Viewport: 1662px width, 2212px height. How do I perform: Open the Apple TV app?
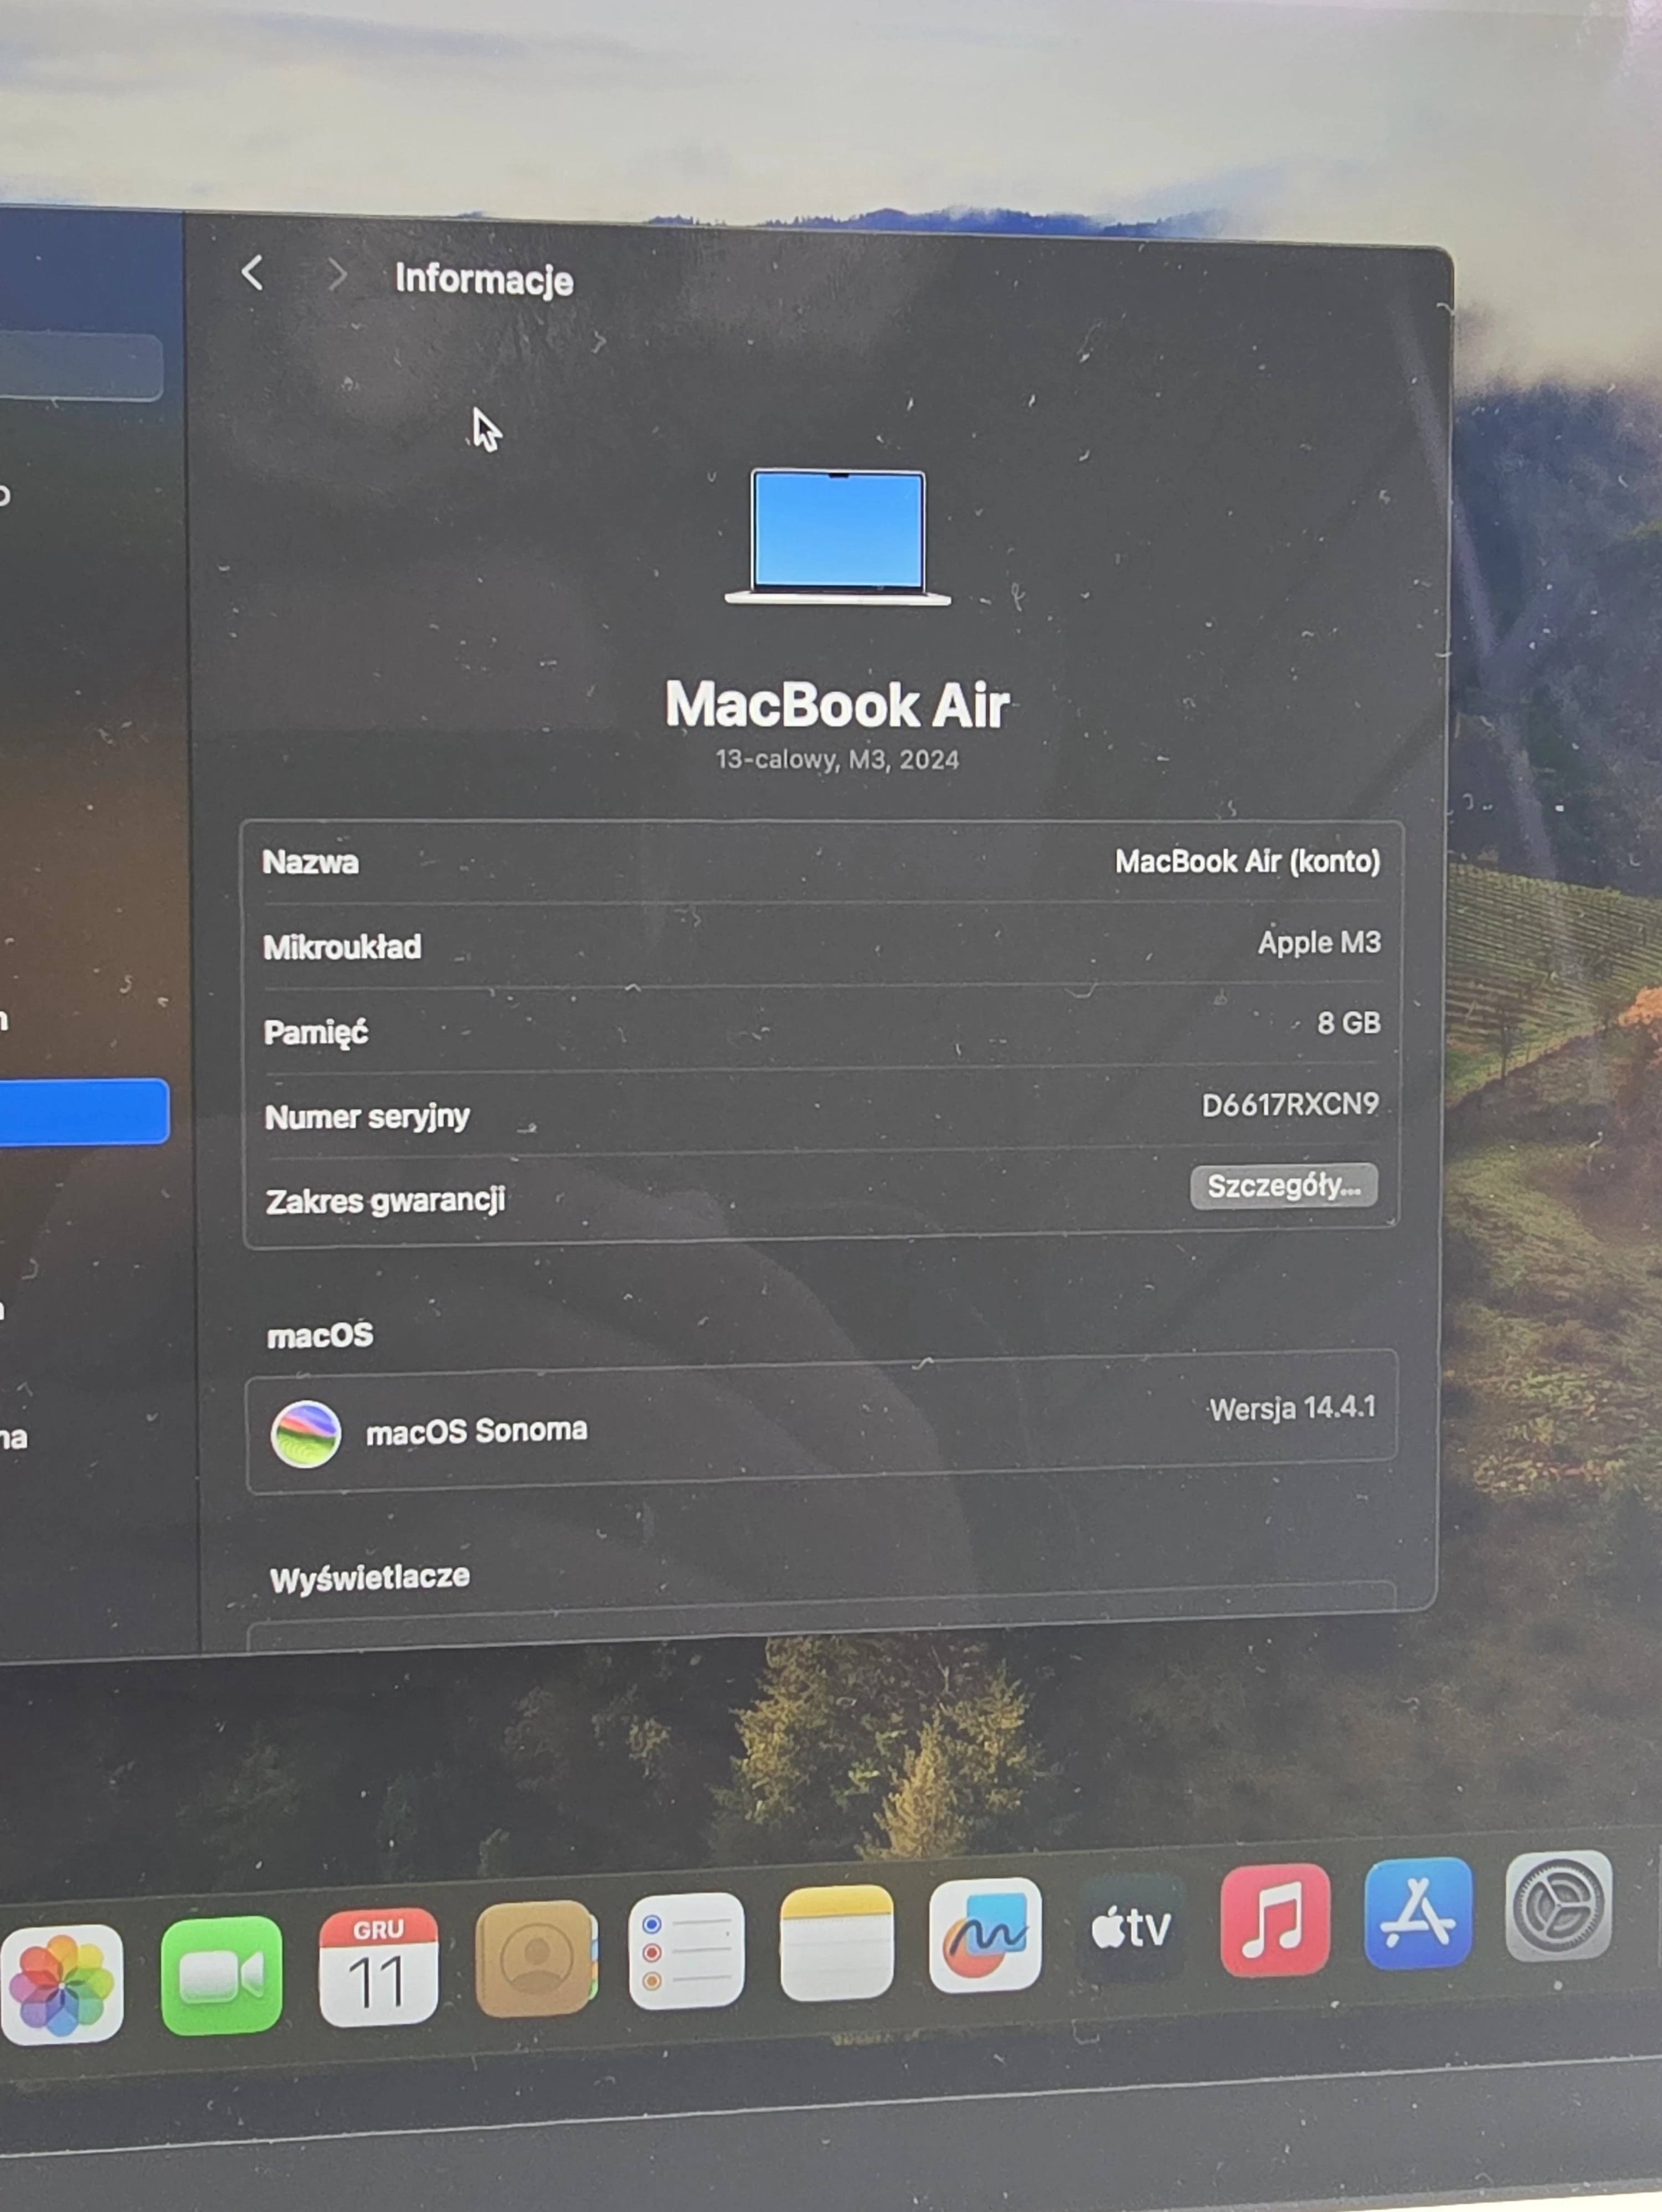coord(1132,1928)
